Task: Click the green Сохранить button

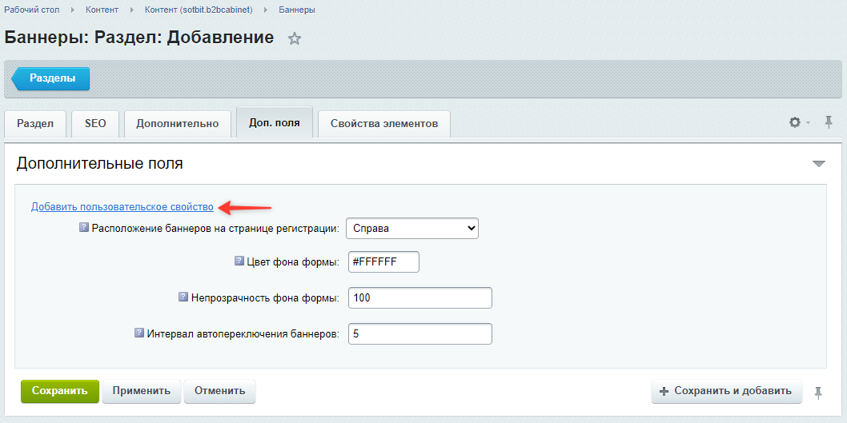Action: (60, 391)
